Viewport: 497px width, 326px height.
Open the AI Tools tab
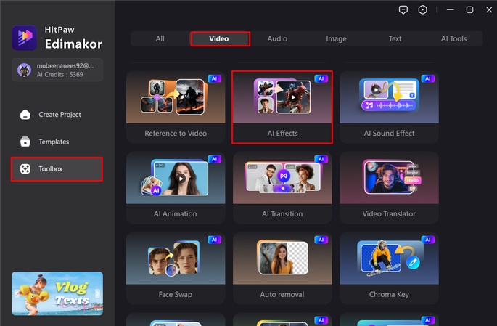[453, 38]
